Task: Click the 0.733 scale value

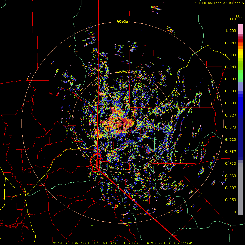Action: click(x=231, y=91)
